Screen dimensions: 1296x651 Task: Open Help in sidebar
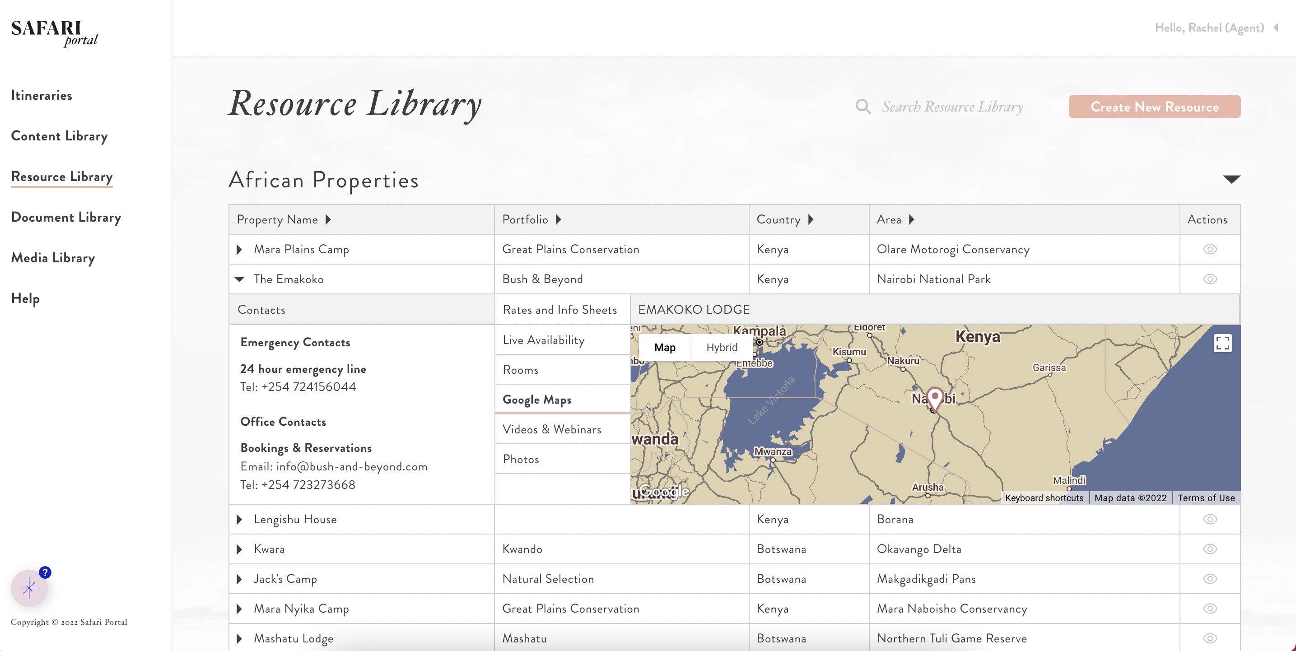[25, 298]
